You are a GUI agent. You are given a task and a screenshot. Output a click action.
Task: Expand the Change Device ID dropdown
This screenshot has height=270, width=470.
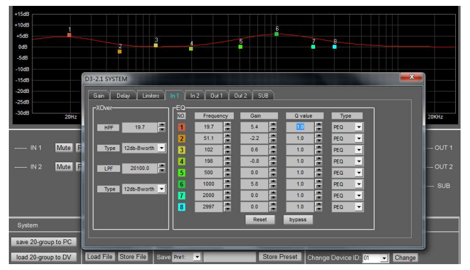tap(385, 258)
